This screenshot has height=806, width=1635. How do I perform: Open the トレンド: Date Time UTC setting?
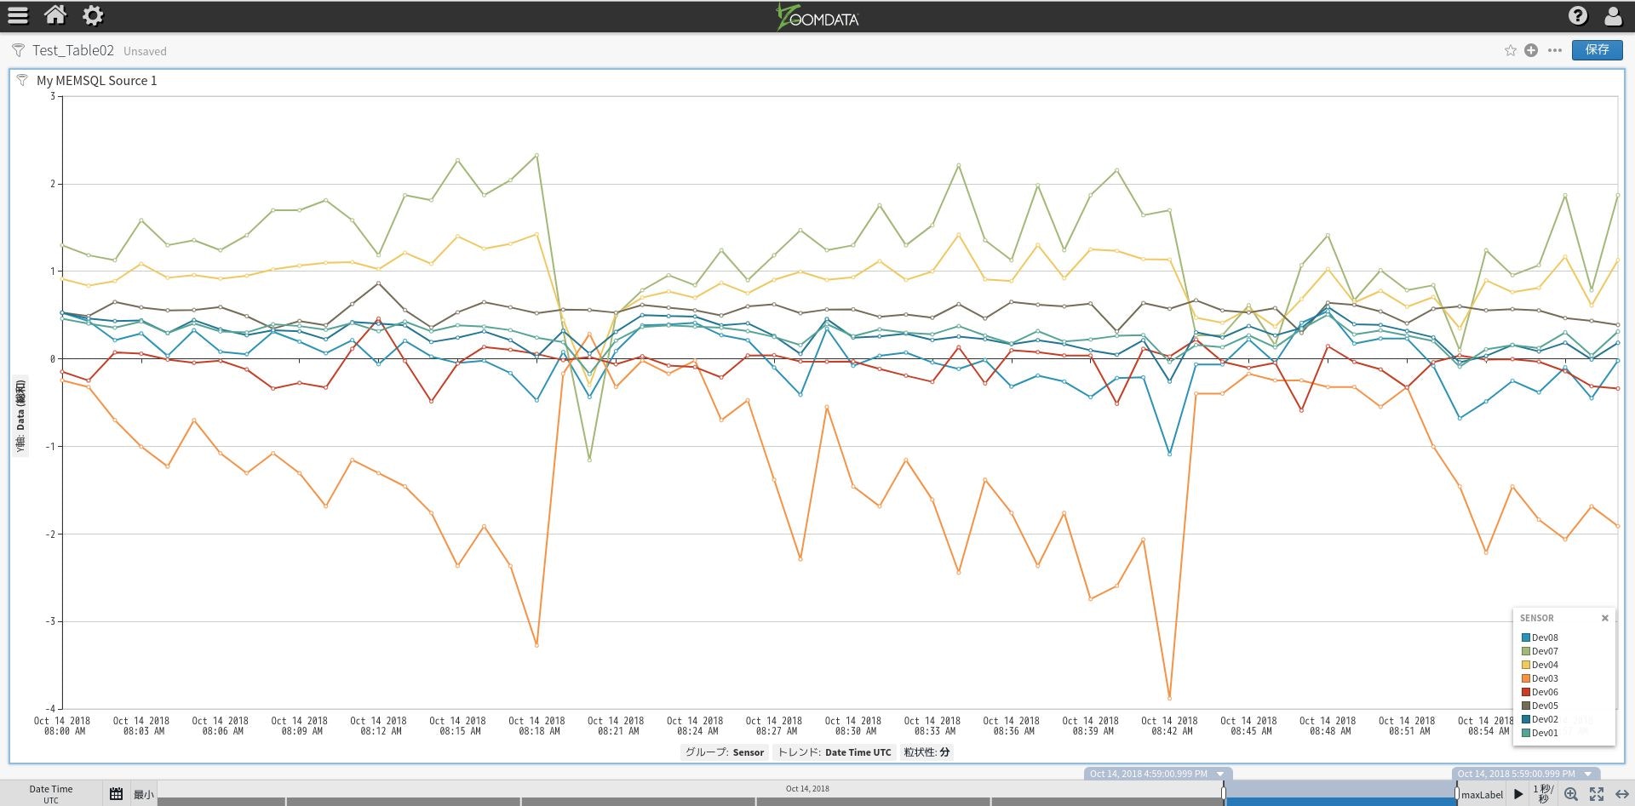pos(835,752)
